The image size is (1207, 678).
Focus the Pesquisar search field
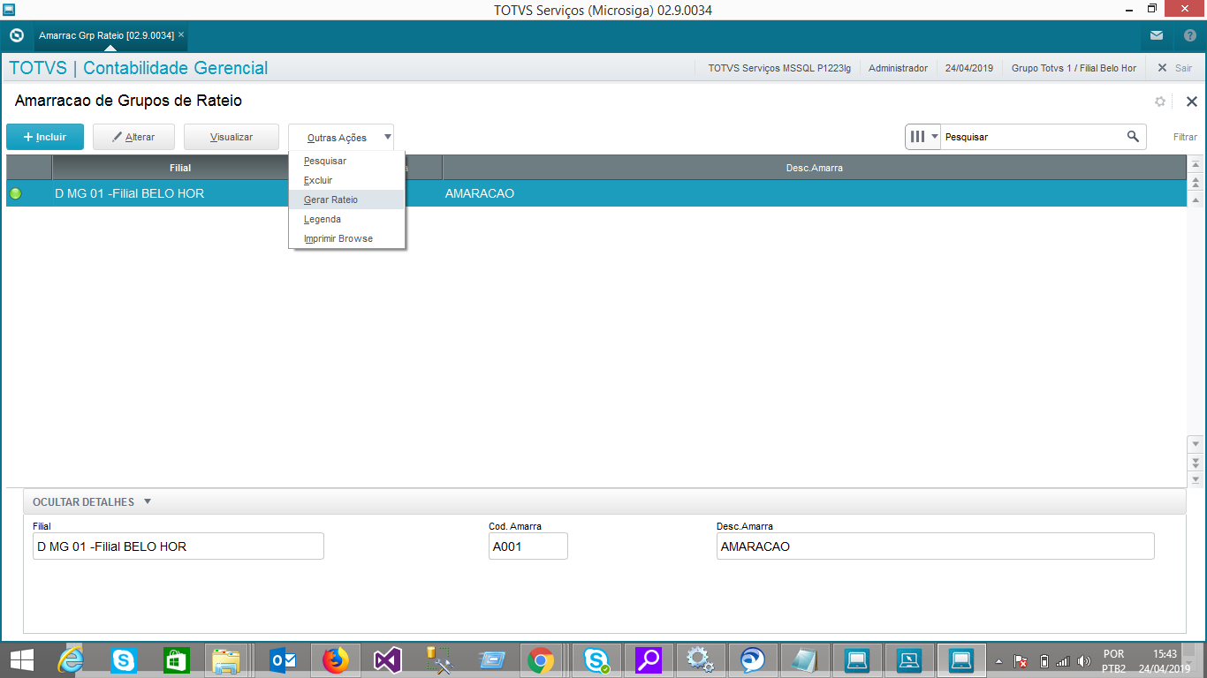pyautogui.click(x=1030, y=137)
